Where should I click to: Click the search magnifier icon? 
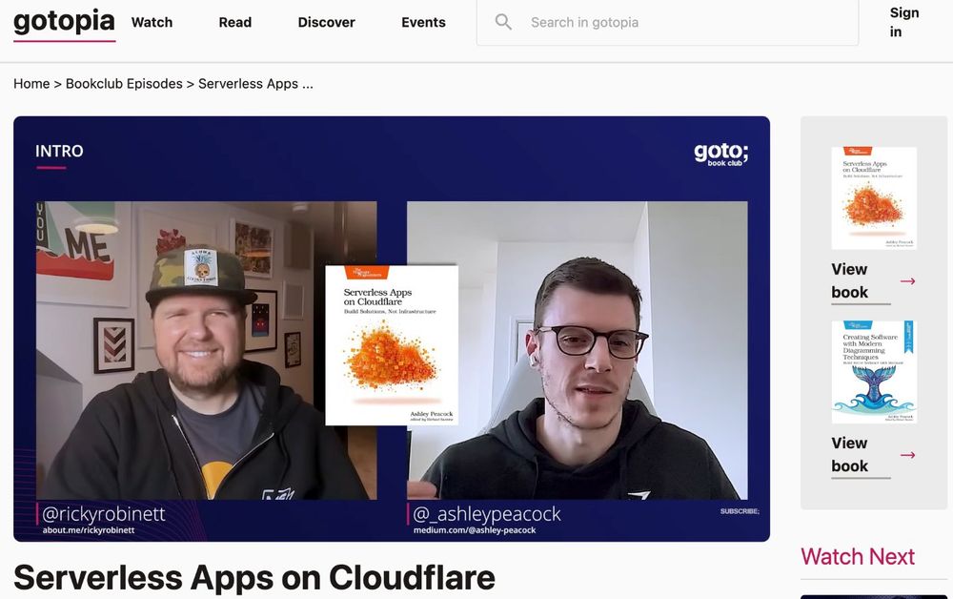tap(503, 23)
